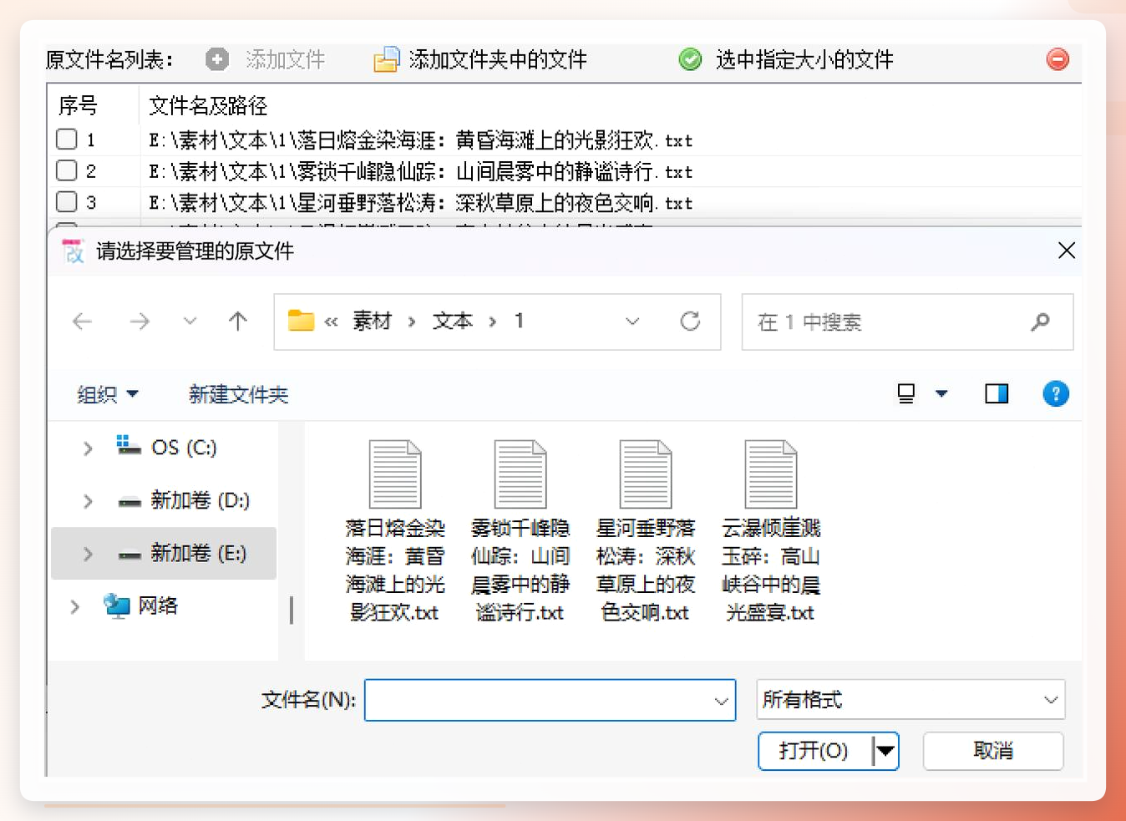This screenshot has height=821, width=1126.
Task: Expand the 新加卷 (E:) tree node
Action: pos(88,554)
